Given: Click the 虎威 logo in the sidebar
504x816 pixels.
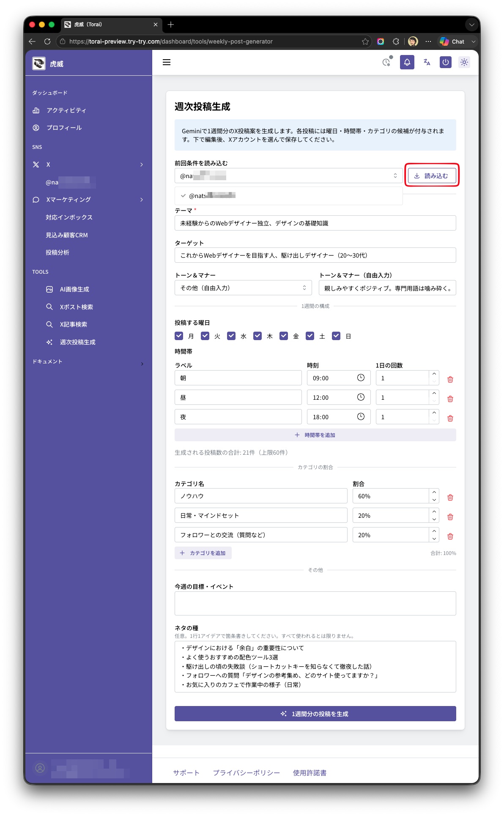Looking at the screenshot, I should (x=39, y=63).
